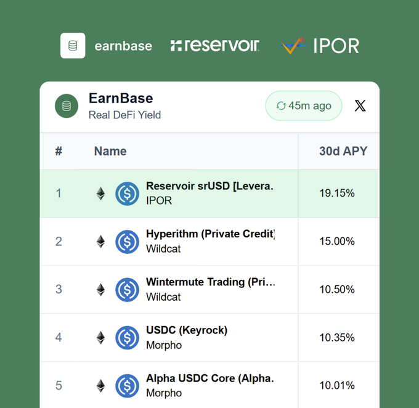Screen dimensions: 419x408
Task: Click the IPOR logo in the banner
Action: pos(319,46)
